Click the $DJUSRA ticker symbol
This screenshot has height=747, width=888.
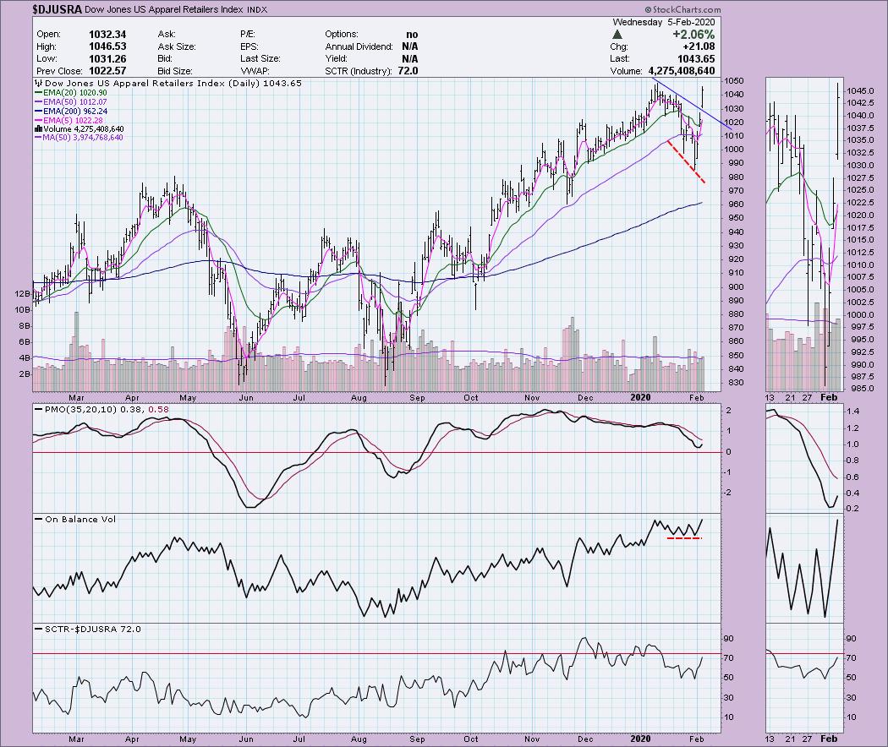coord(58,9)
